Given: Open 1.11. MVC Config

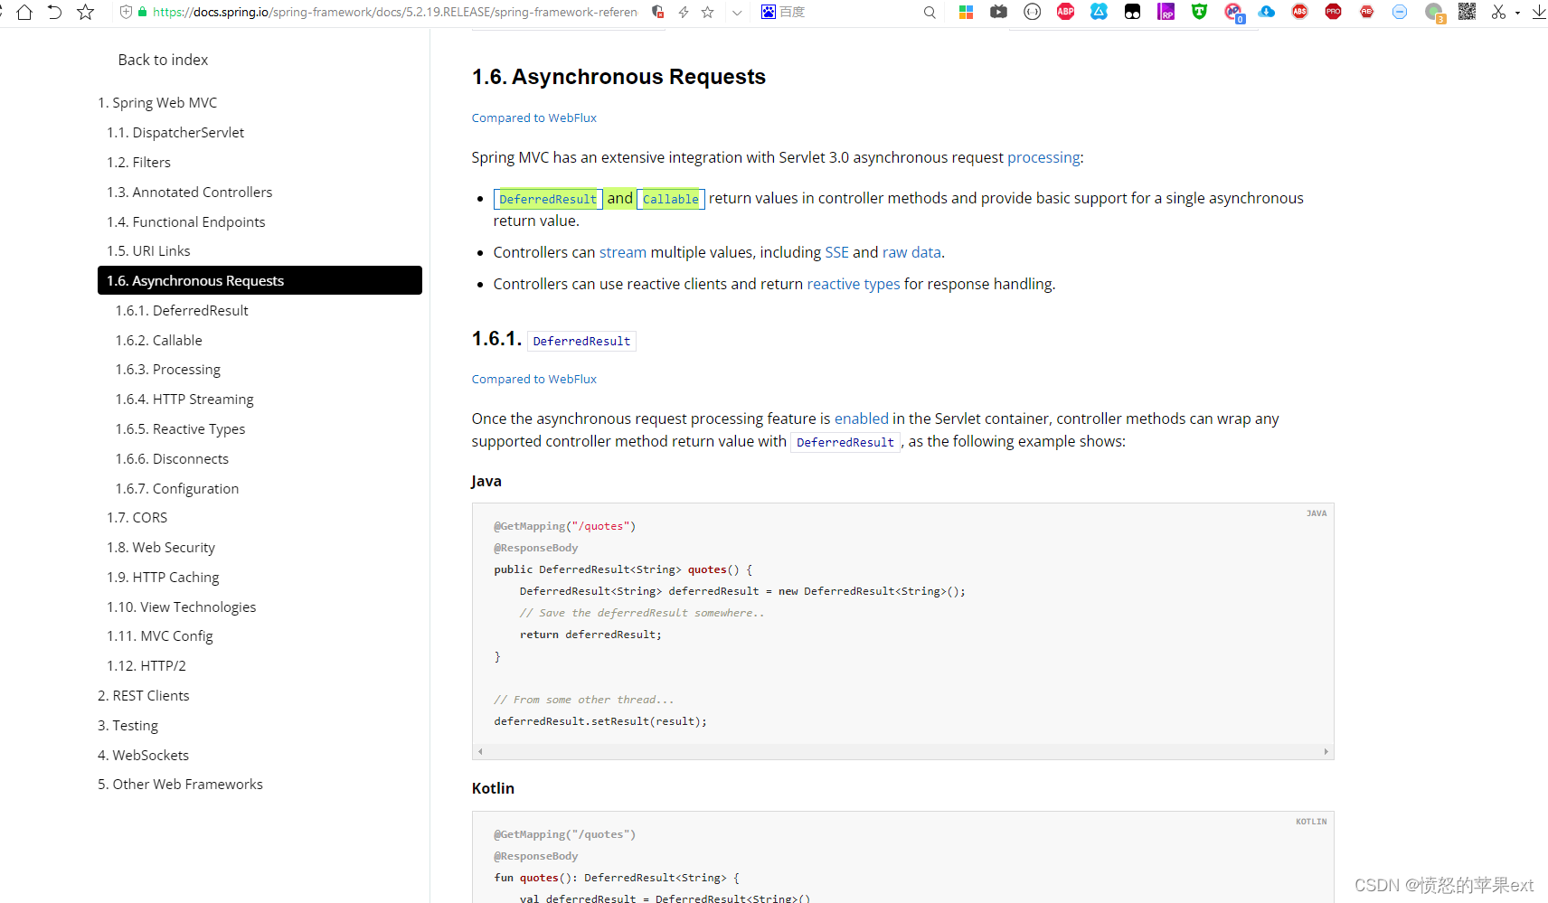Looking at the screenshot, I should tap(160, 636).
